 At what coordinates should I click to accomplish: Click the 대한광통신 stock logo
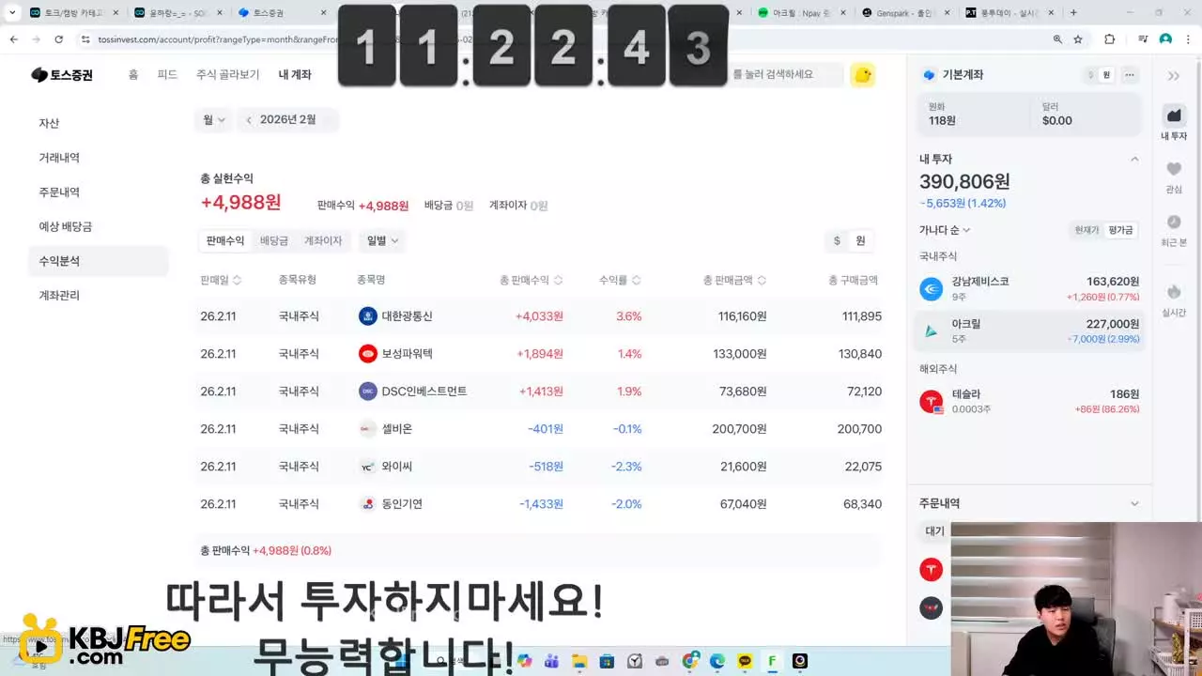coord(368,316)
